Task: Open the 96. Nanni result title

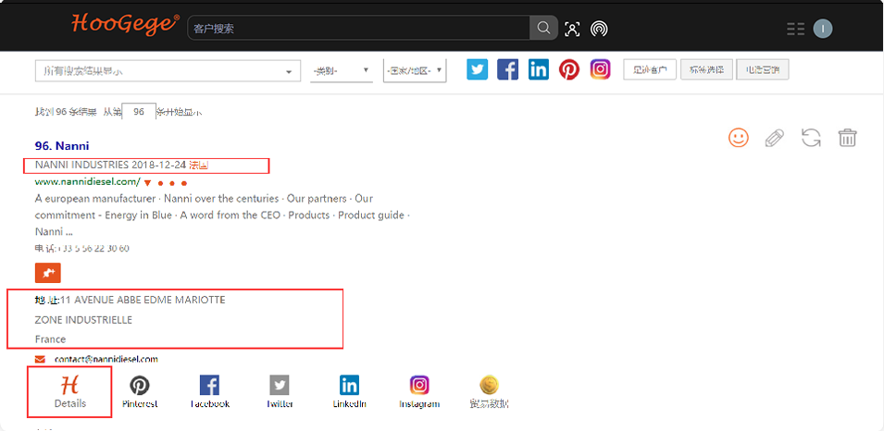Action: pos(62,146)
